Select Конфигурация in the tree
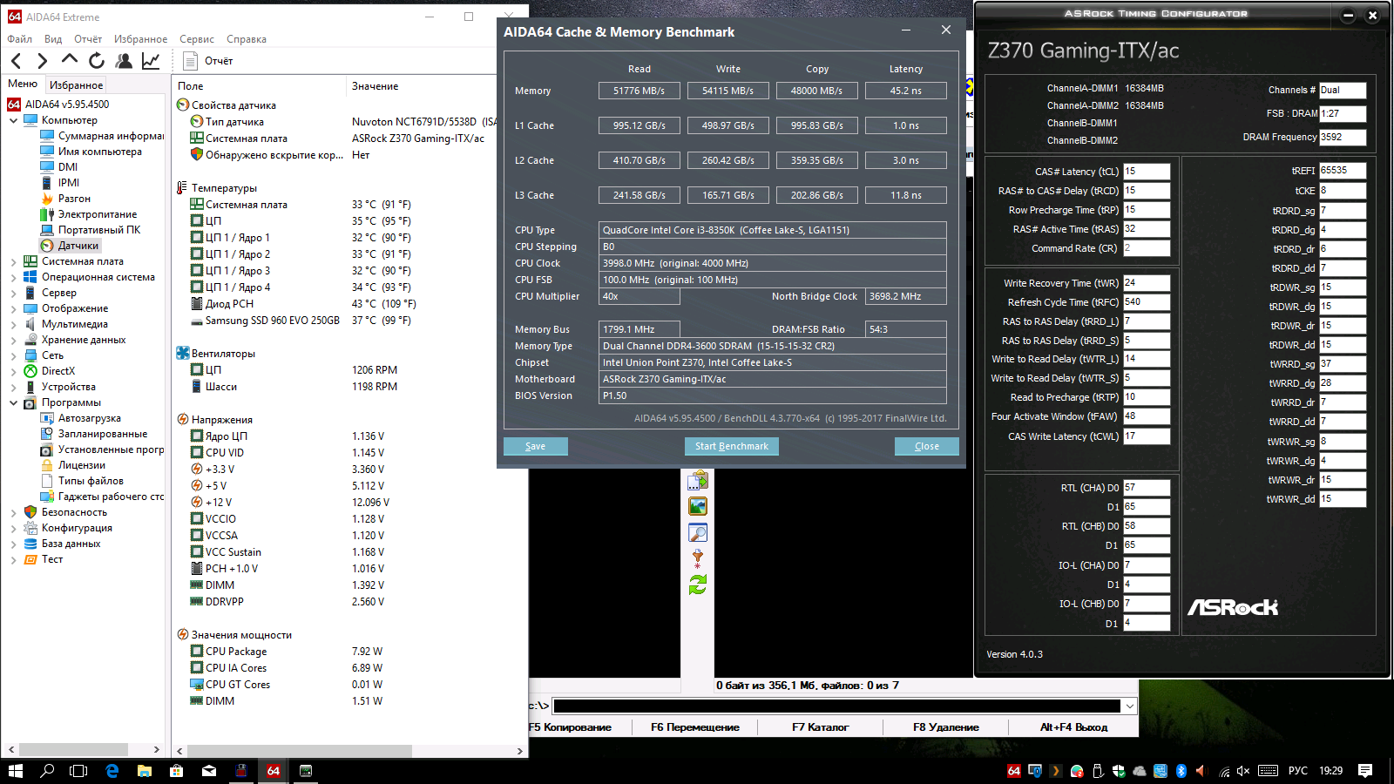Viewport: 1394px width, 784px height. 77,528
